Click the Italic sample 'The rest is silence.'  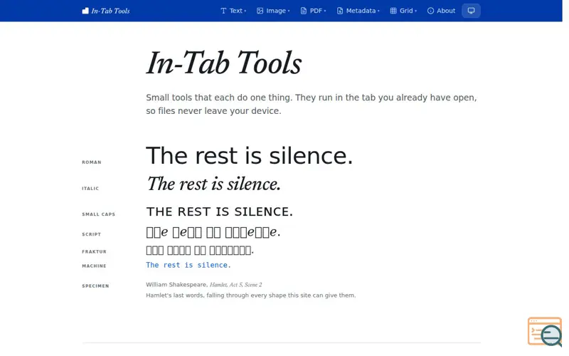tap(214, 184)
